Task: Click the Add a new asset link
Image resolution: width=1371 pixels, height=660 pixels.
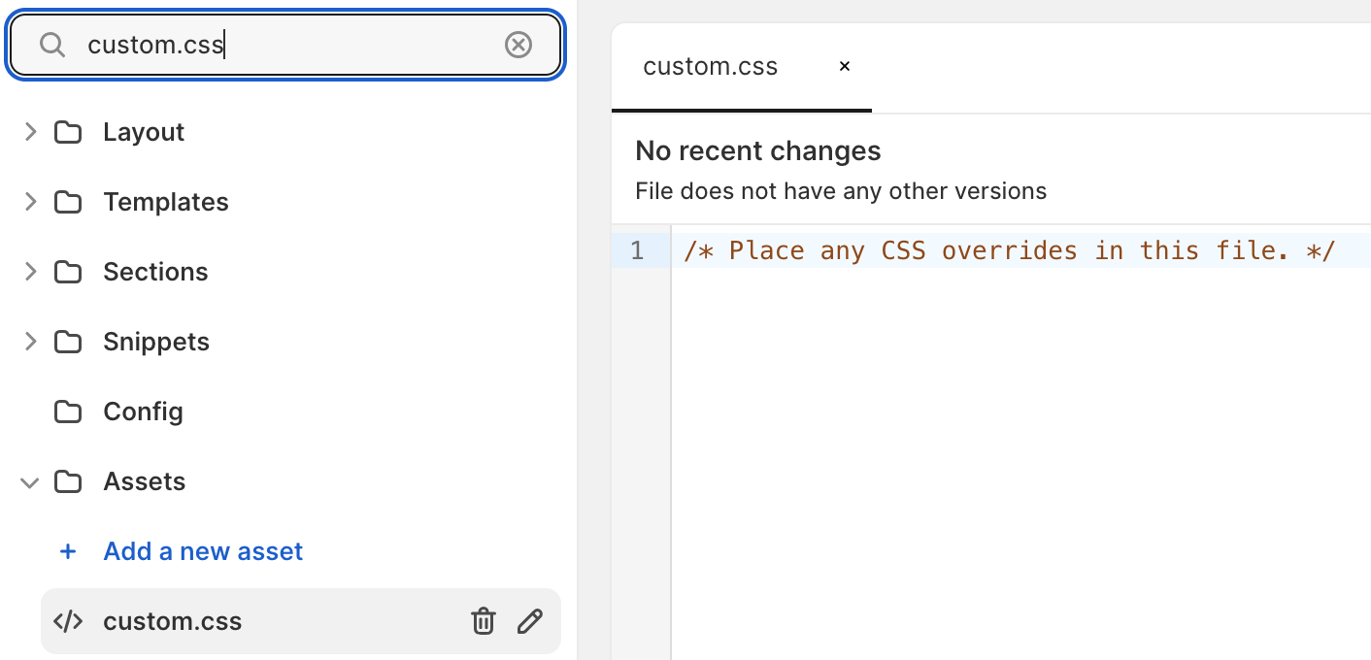Action: point(203,551)
